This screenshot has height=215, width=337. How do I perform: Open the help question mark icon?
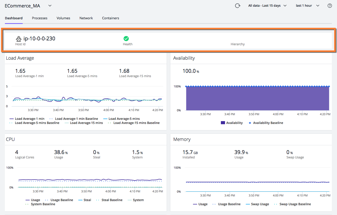click(330, 6)
